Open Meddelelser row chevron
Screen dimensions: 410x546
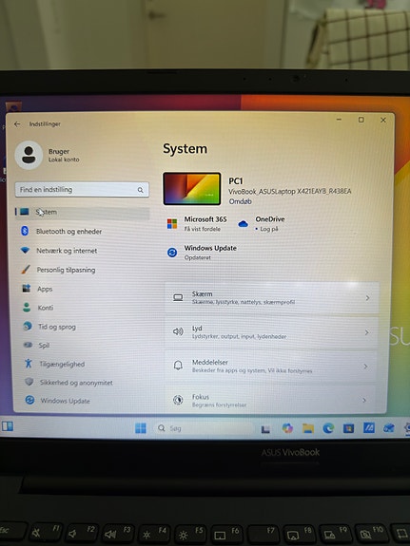(365, 367)
